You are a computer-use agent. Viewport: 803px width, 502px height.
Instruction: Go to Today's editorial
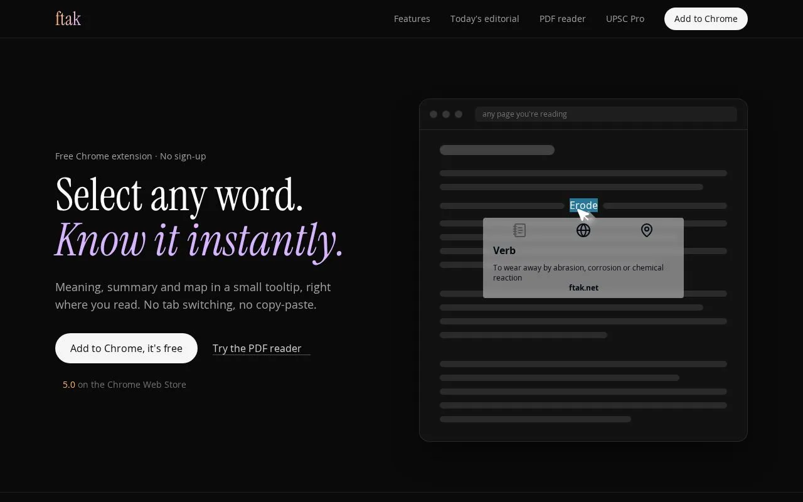[484, 19]
